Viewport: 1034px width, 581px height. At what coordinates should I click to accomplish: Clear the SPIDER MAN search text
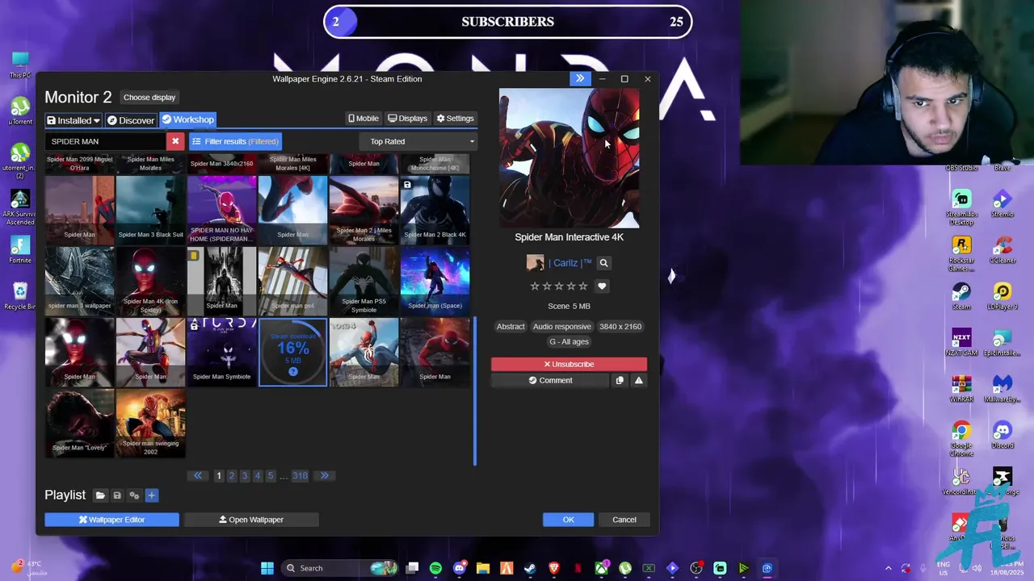(x=175, y=141)
